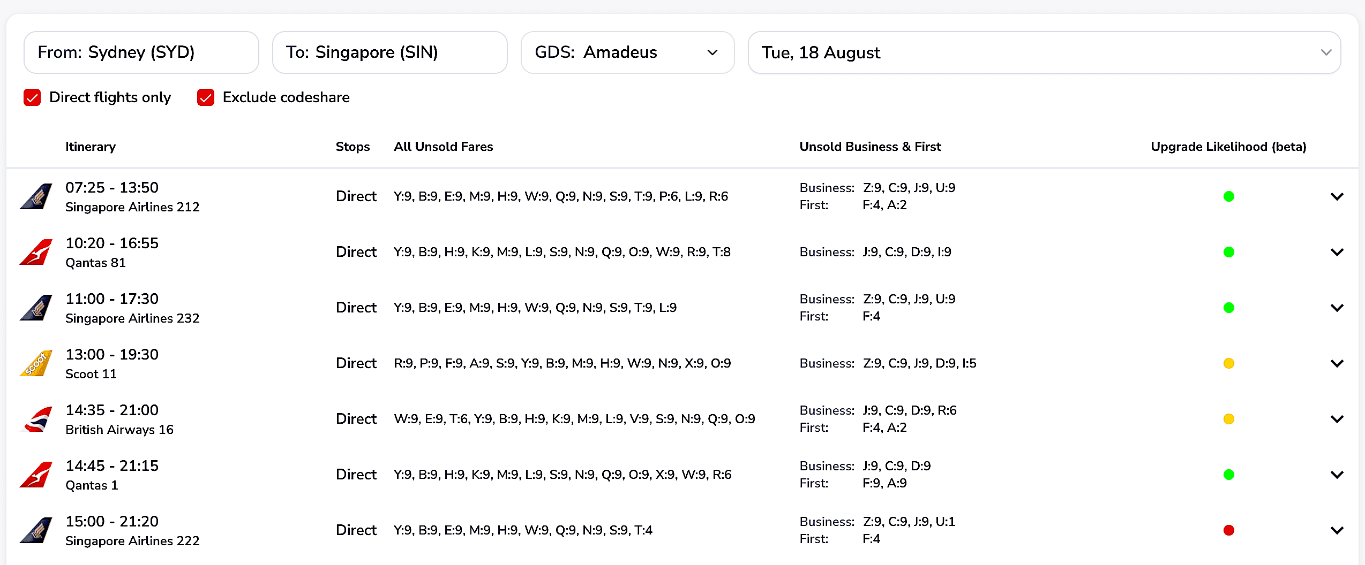Click the Scoot 11 airline logo
The height and width of the screenshot is (565, 1365).
[36, 363]
